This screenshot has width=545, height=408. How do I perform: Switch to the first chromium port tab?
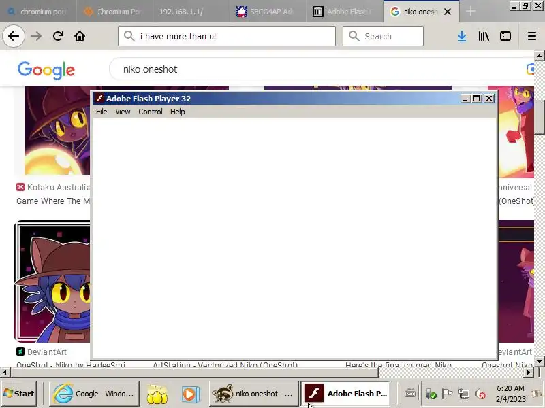(x=38, y=12)
